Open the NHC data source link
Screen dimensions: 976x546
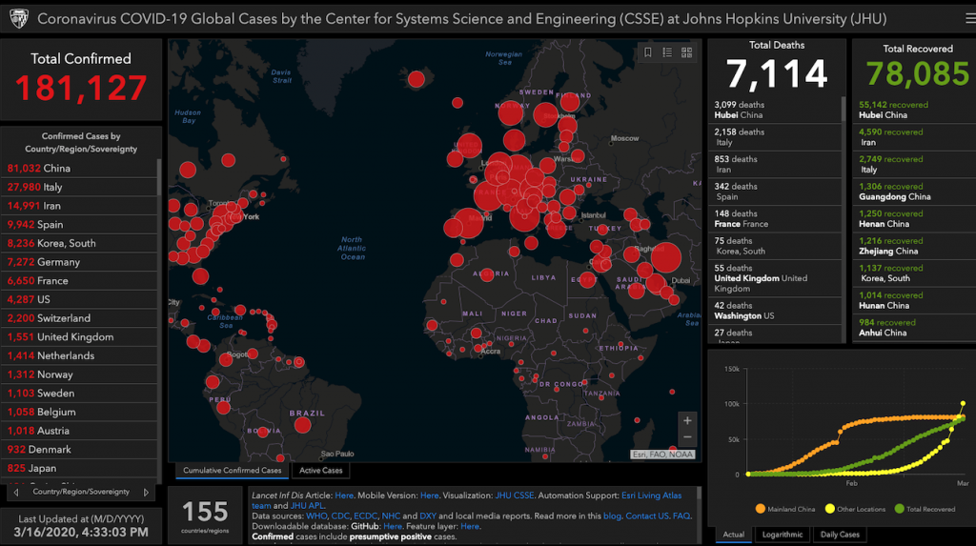(391, 516)
